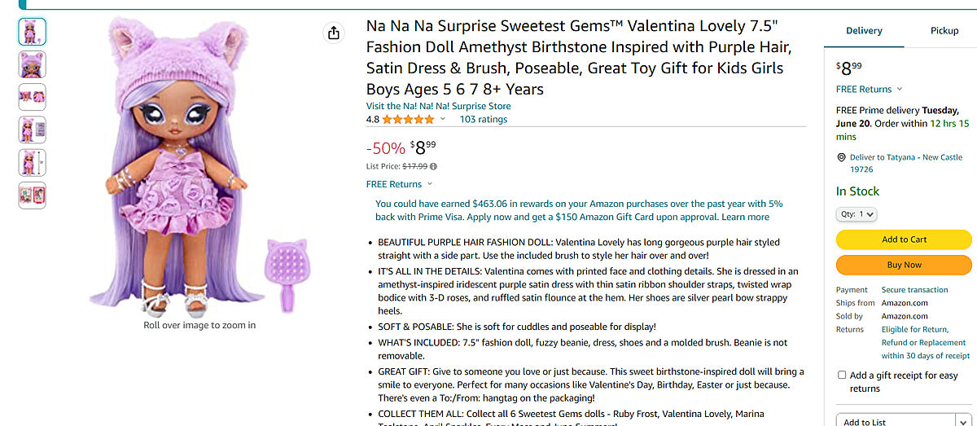Select the last thumbnail showing packaging box
This screenshot has width=977, height=426.
tap(33, 195)
